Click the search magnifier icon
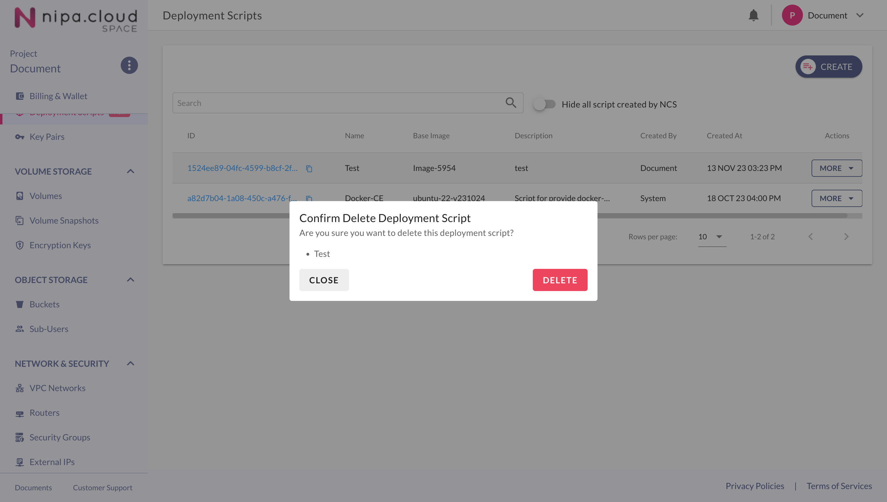The width and height of the screenshot is (887, 502). click(511, 103)
